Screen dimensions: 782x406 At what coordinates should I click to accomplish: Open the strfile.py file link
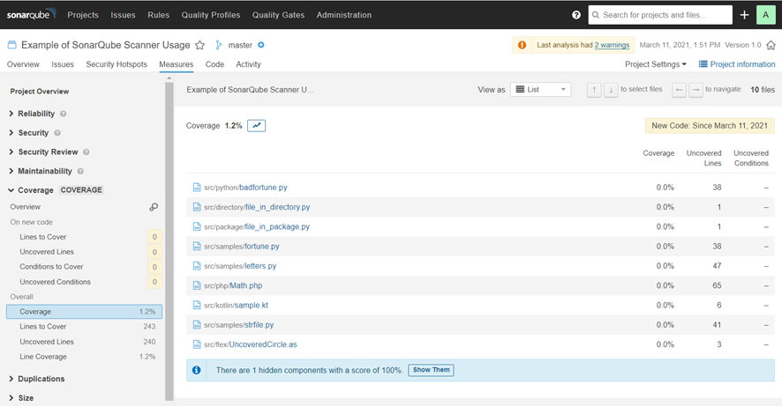(259, 325)
